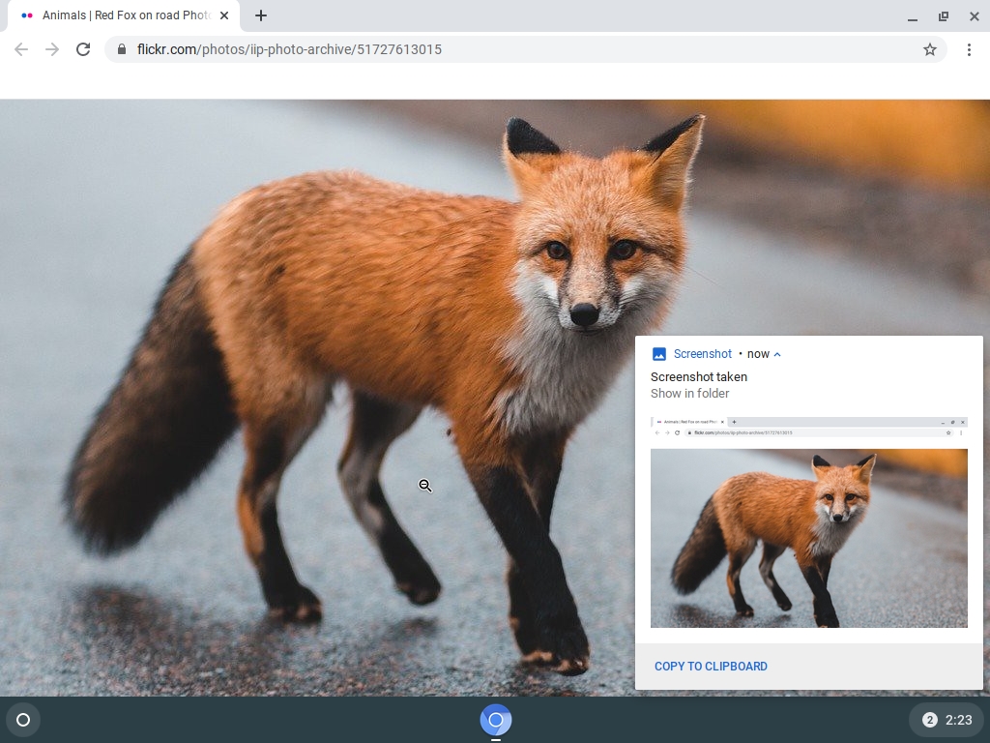Click the Screenshot app icon in the notification
Screen dimensions: 990x743
click(x=658, y=353)
